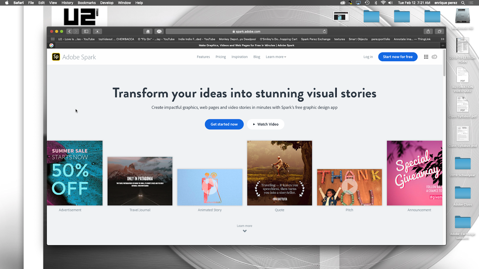The width and height of the screenshot is (479, 269).
Task: Click the Start now for free button
Action: click(x=398, y=57)
